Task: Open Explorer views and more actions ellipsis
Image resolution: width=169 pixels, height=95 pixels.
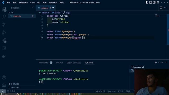Action: tap(32, 8)
